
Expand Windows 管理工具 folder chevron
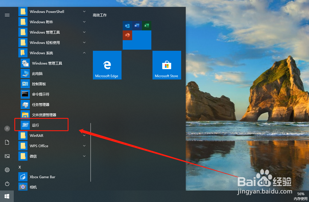pos(84,32)
